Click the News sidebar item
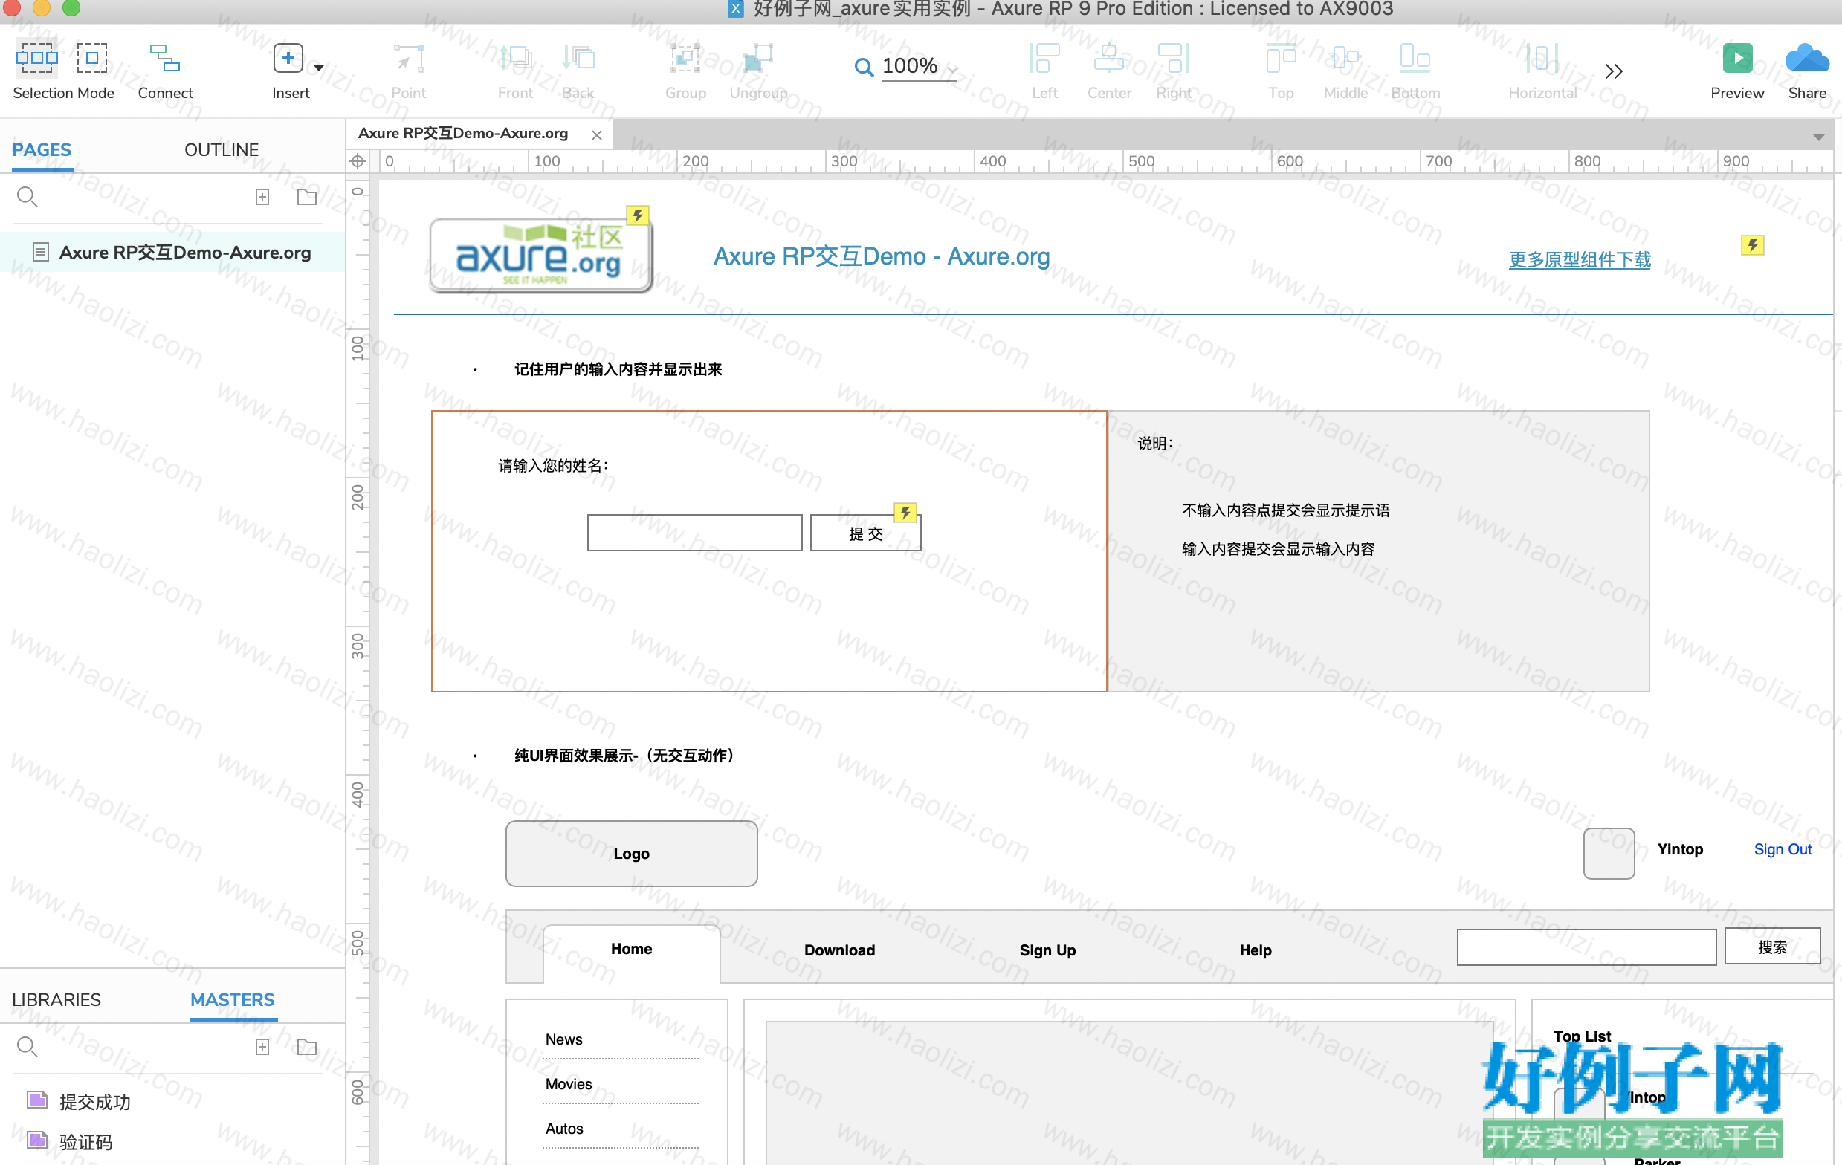 click(563, 1039)
